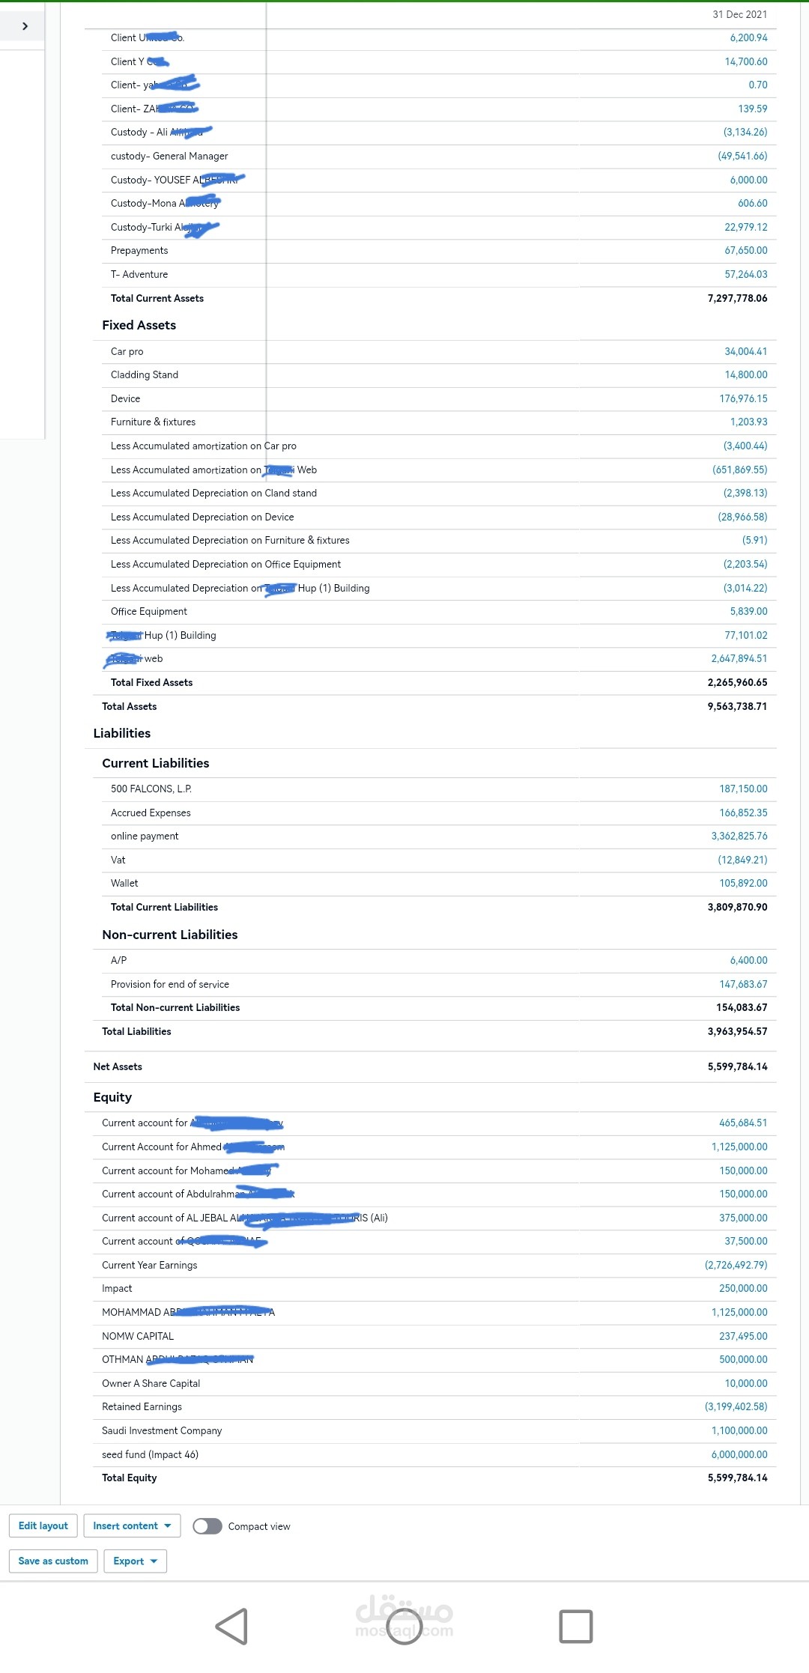The image size is (809, 1673).
Task: Open the Retained Earnings amount
Action: pyautogui.click(x=736, y=1407)
